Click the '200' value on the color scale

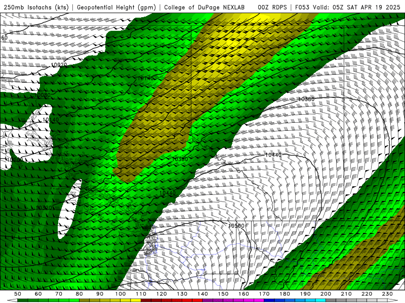click(326, 294)
